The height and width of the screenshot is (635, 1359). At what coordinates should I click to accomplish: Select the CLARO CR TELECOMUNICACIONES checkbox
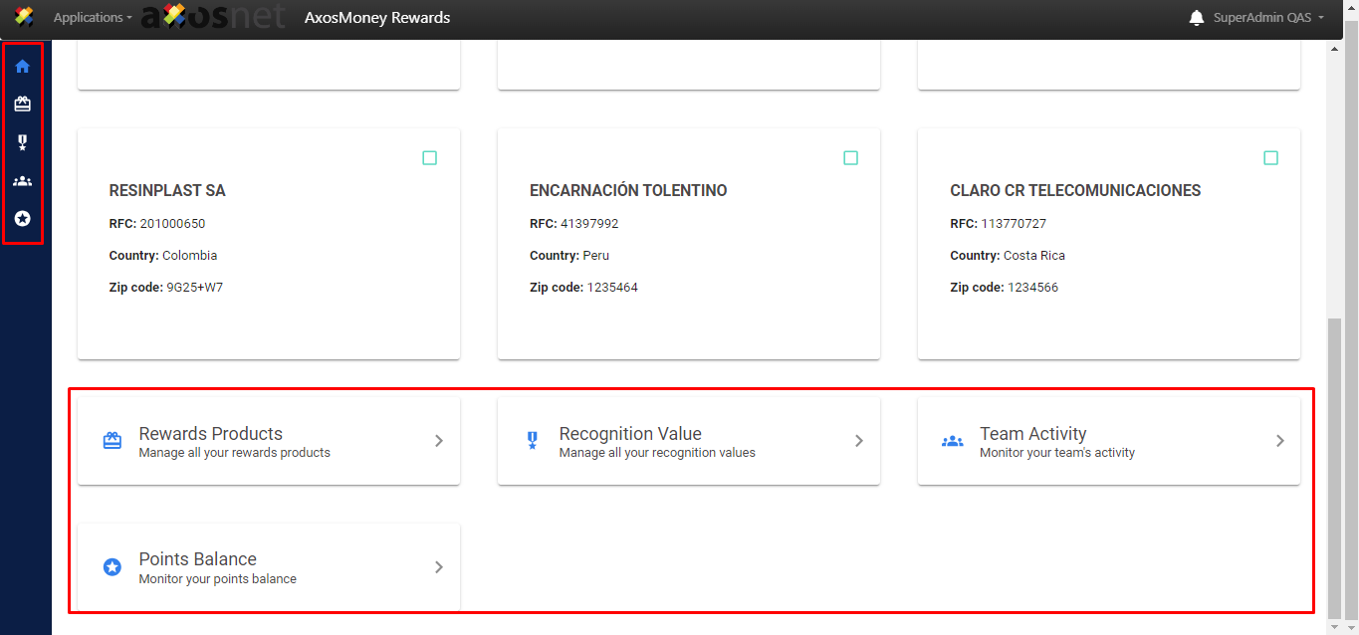point(1270,158)
